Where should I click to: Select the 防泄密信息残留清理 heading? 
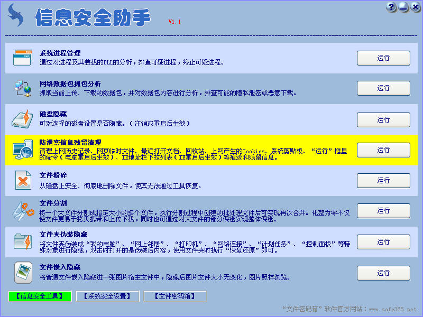point(70,142)
